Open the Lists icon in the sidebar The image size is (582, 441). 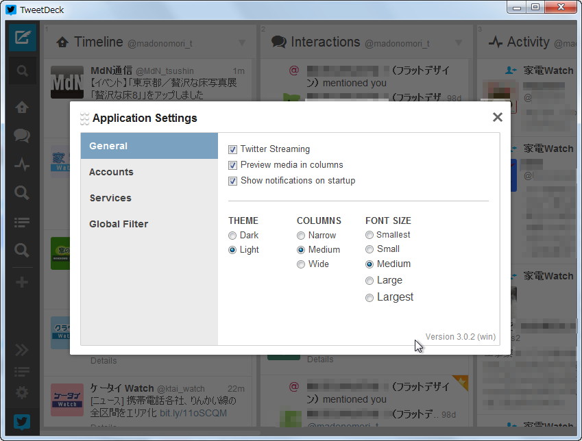point(21,221)
